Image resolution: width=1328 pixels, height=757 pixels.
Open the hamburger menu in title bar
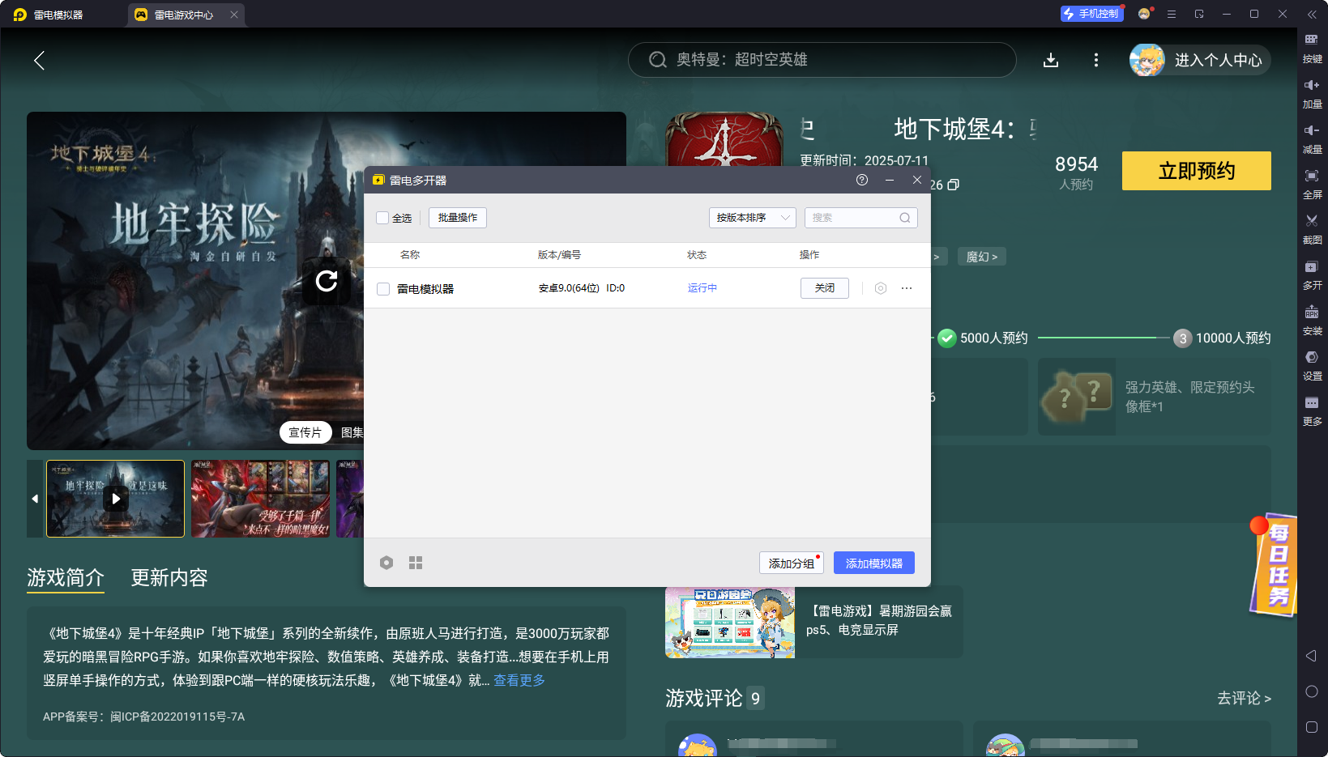coord(1172,14)
